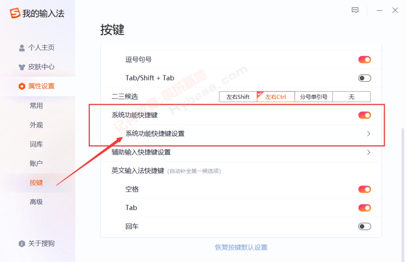Enable the 回车 toggle
The height and width of the screenshot is (262, 406).
[x=364, y=226]
